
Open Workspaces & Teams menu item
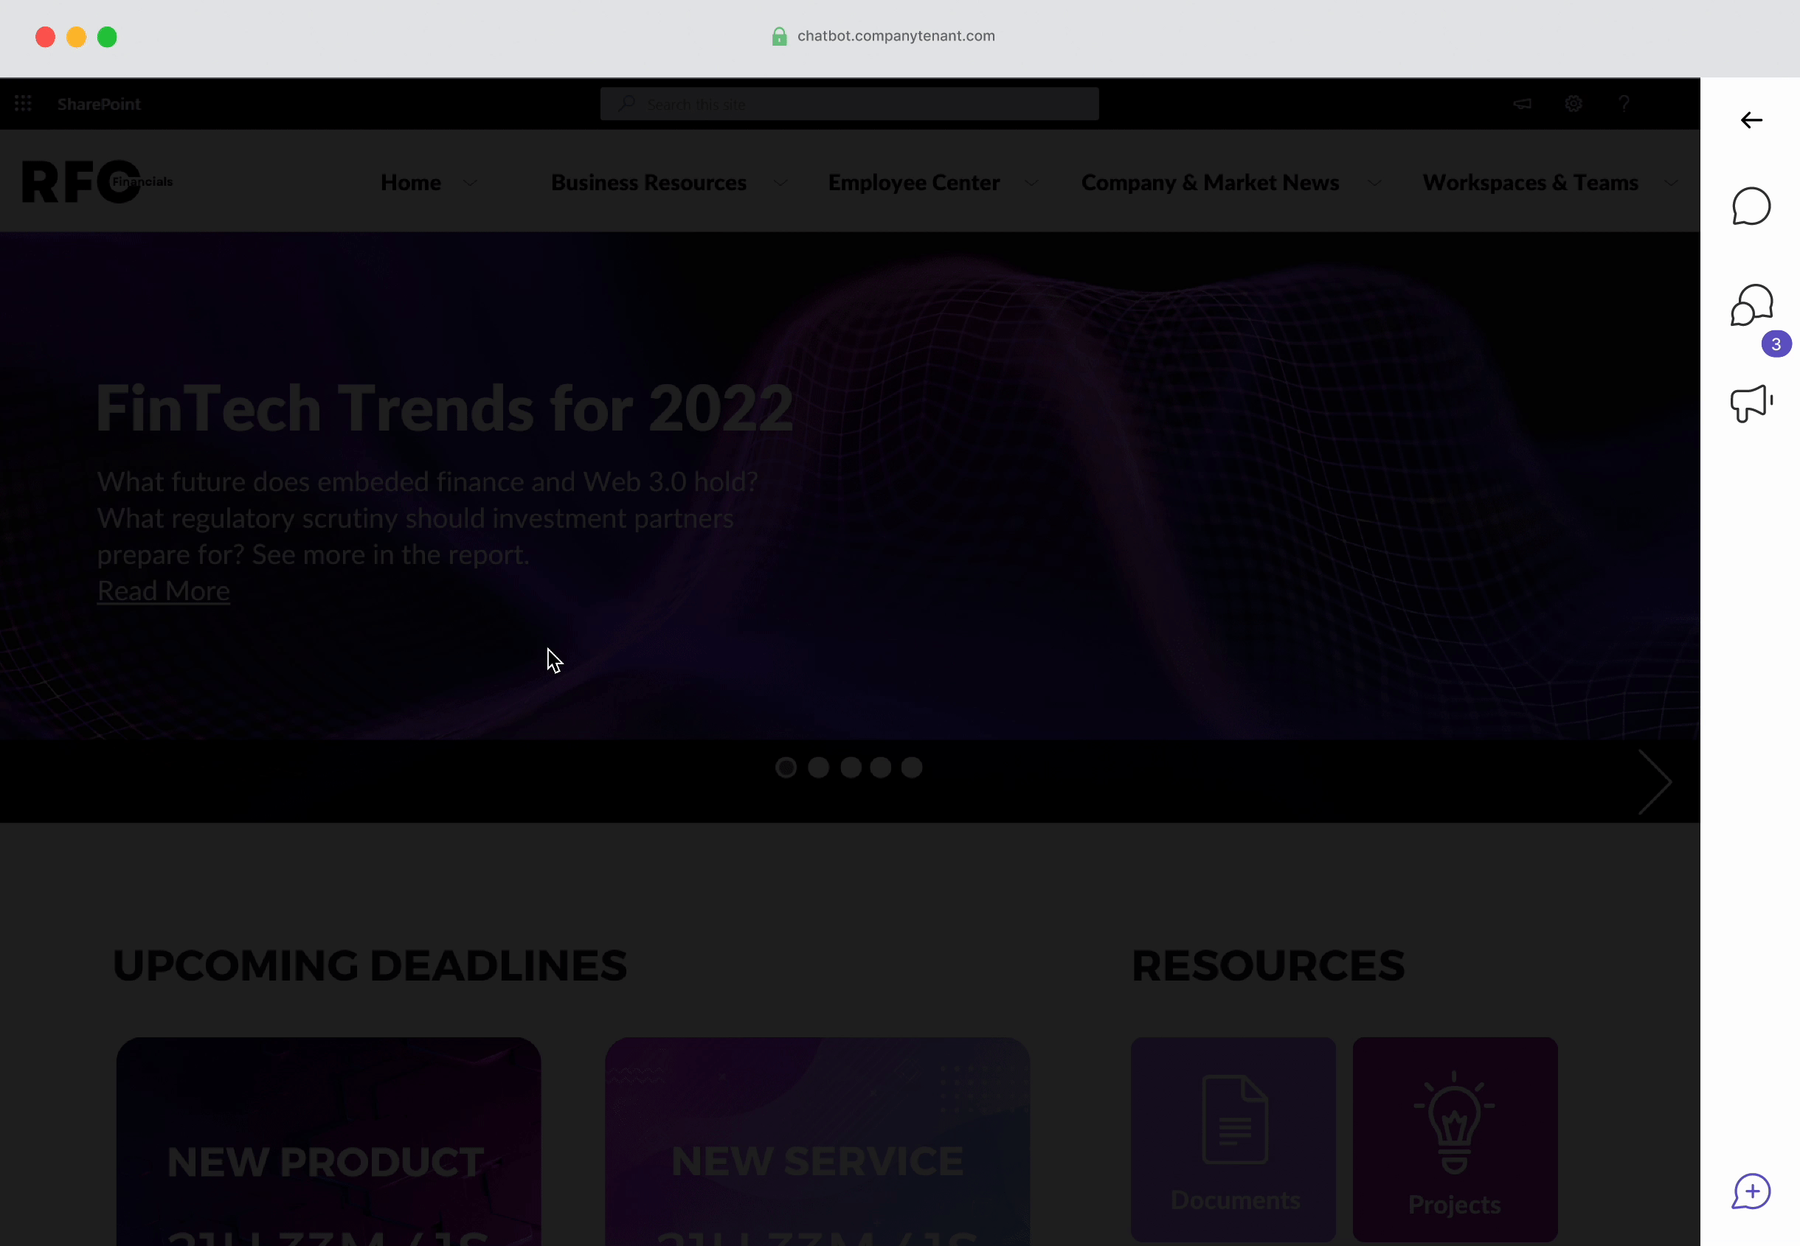(1530, 183)
